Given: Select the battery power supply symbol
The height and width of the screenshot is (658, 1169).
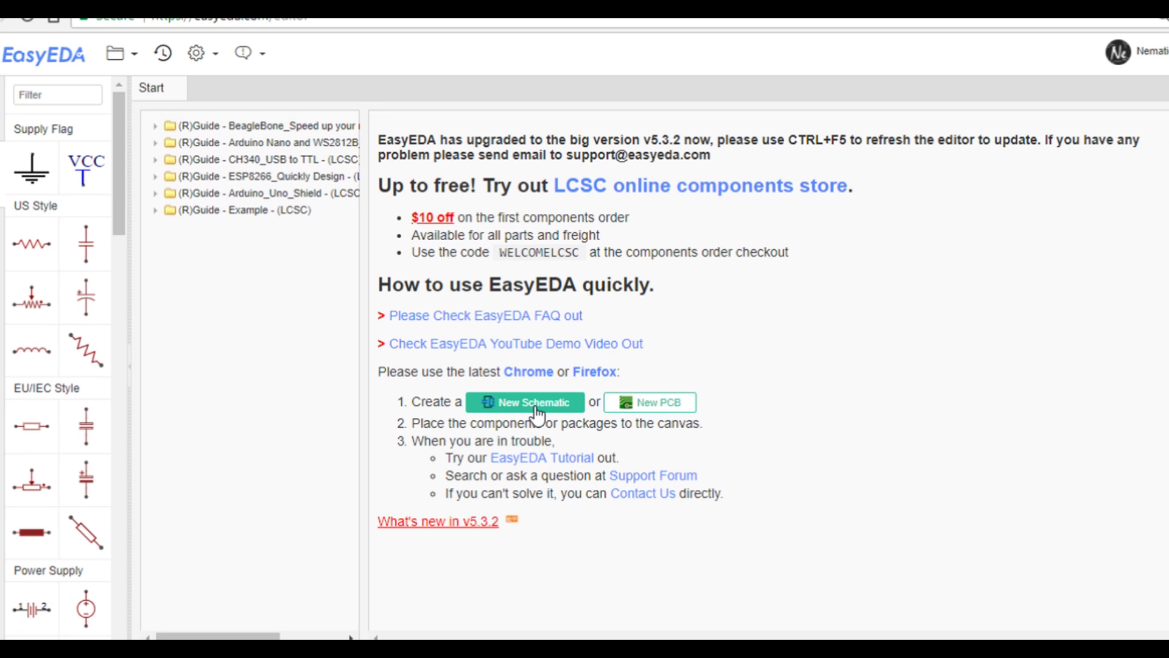Looking at the screenshot, I should point(32,609).
